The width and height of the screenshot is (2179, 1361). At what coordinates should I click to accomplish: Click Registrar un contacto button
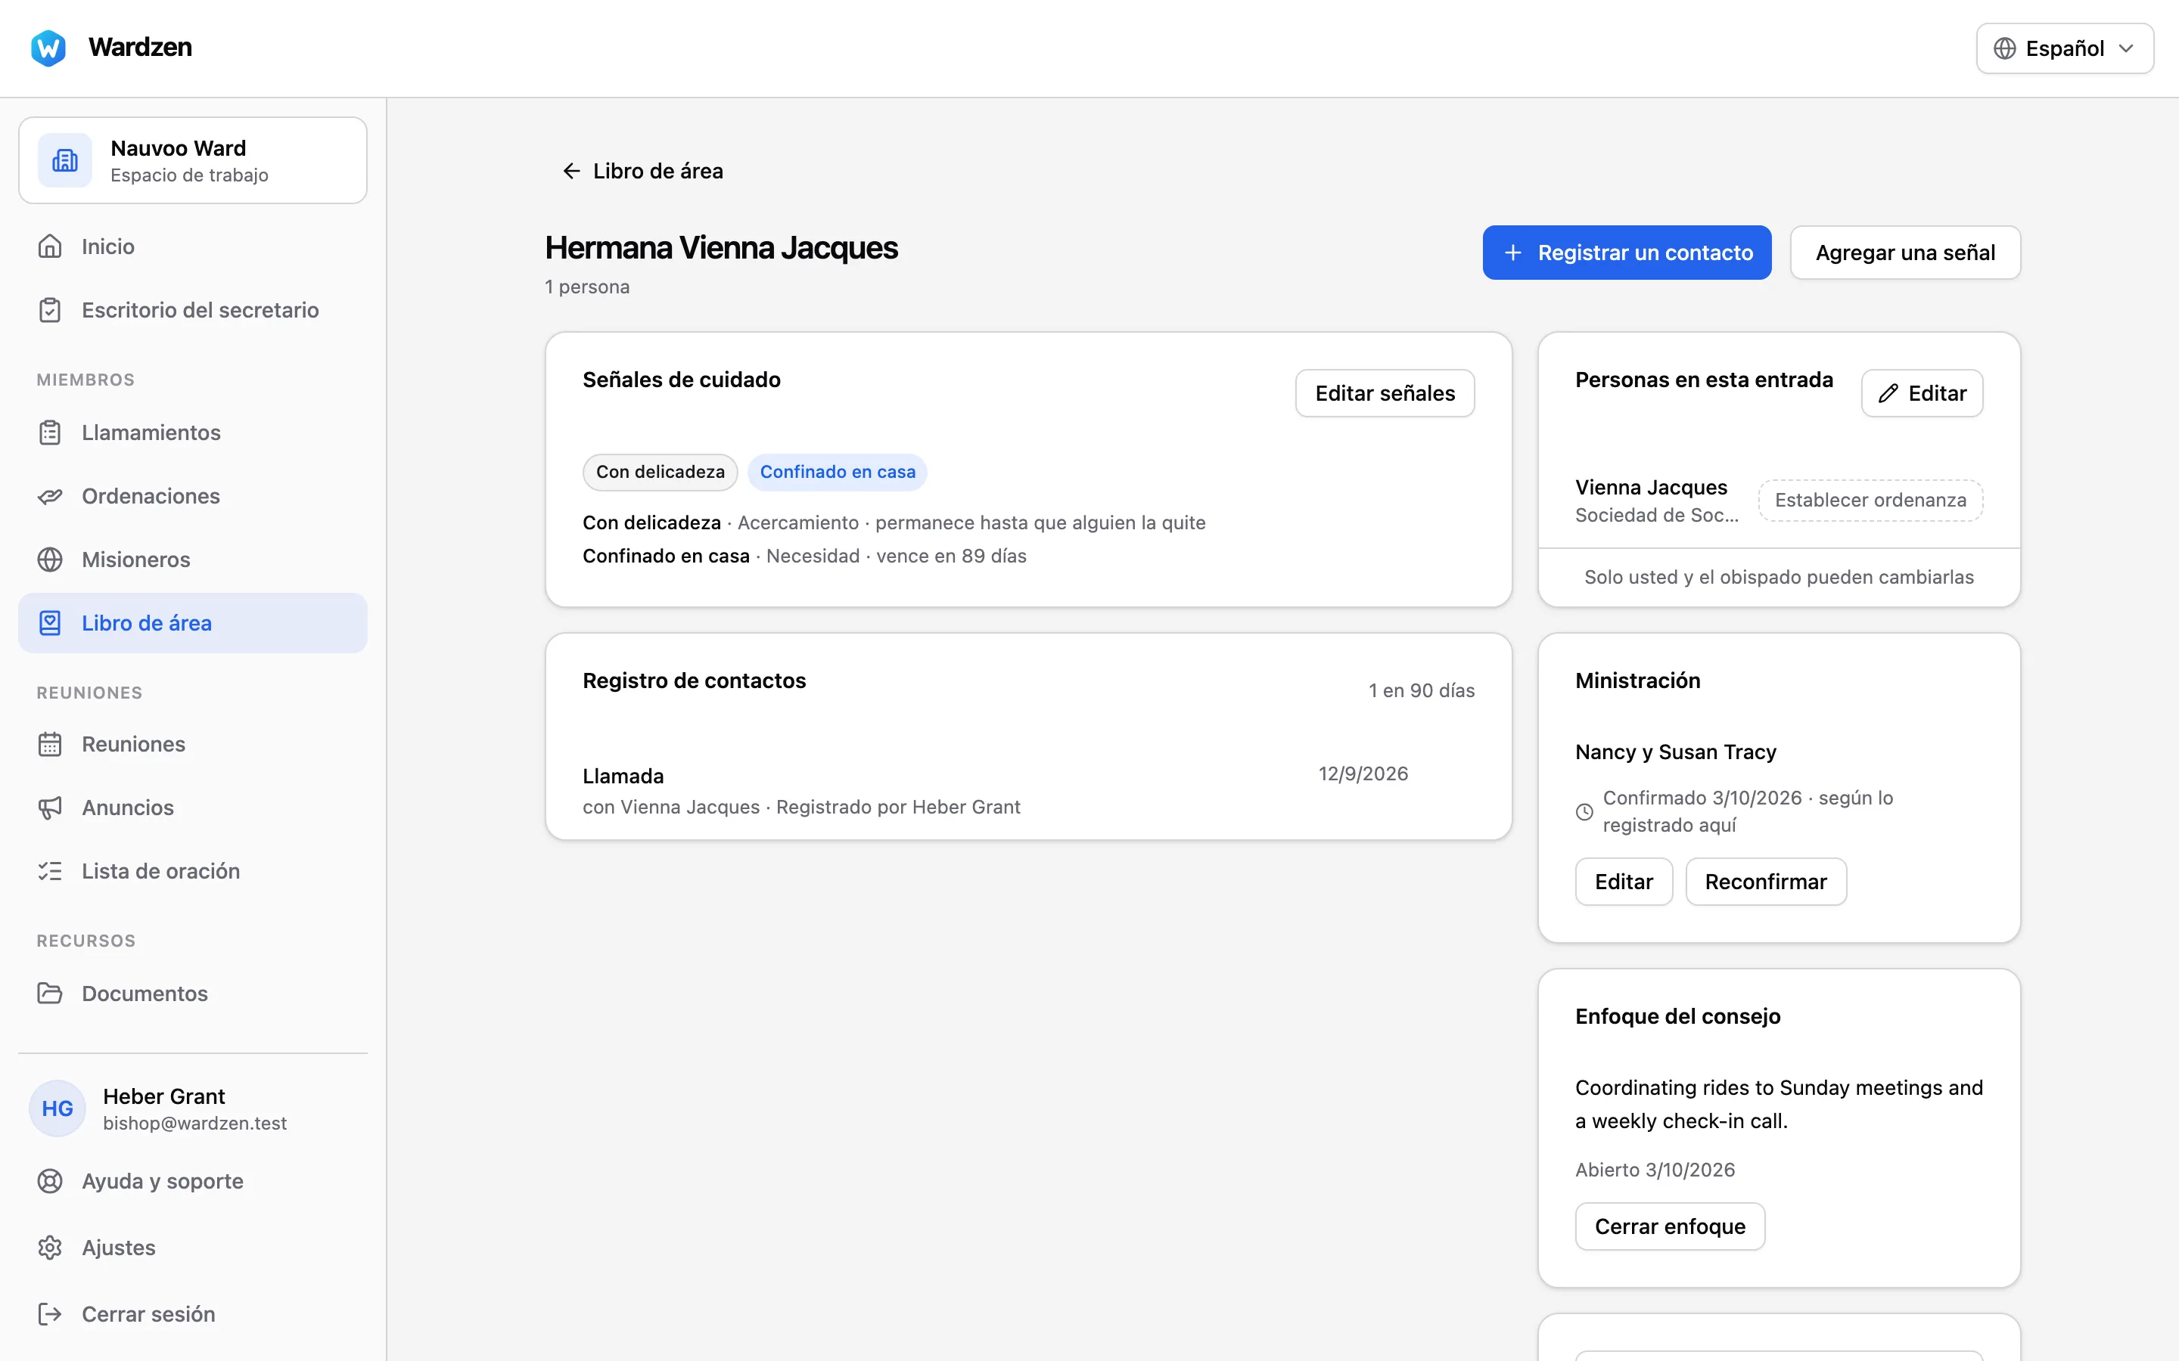[1627, 253]
